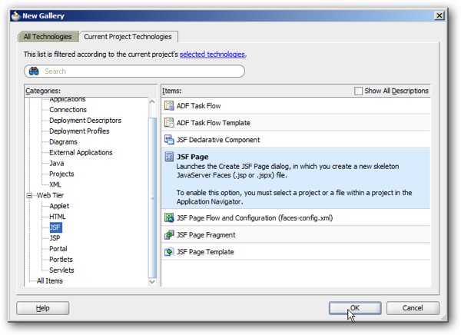461x335 pixels.
Task: Select the Java category
Action: [56, 163]
